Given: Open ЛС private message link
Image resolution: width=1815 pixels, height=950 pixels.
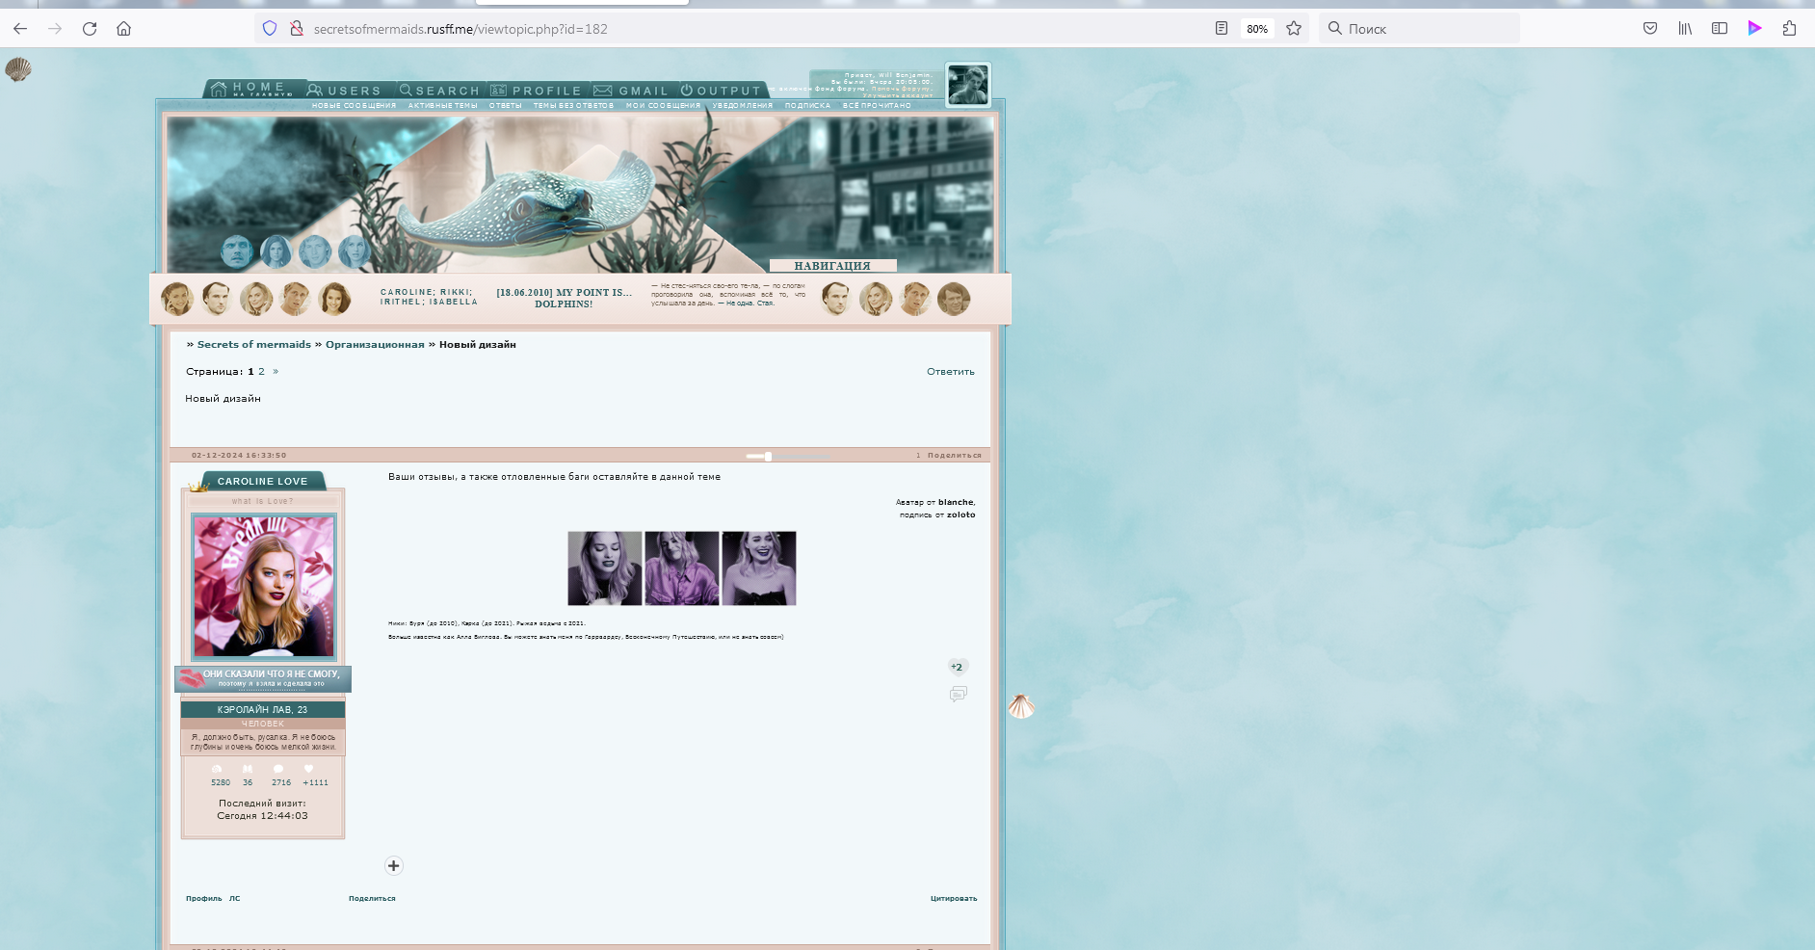Looking at the screenshot, I should [234, 899].
